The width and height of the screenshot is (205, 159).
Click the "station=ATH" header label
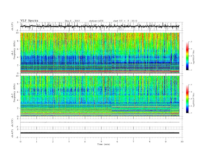pos(96,21)
